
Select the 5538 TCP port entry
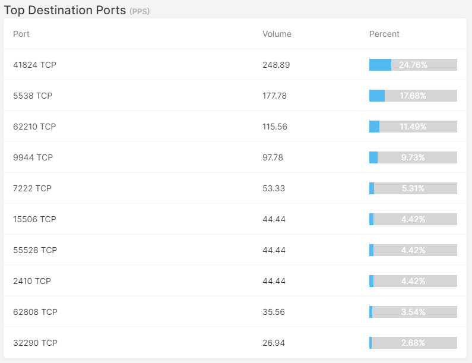coord(235,96)
